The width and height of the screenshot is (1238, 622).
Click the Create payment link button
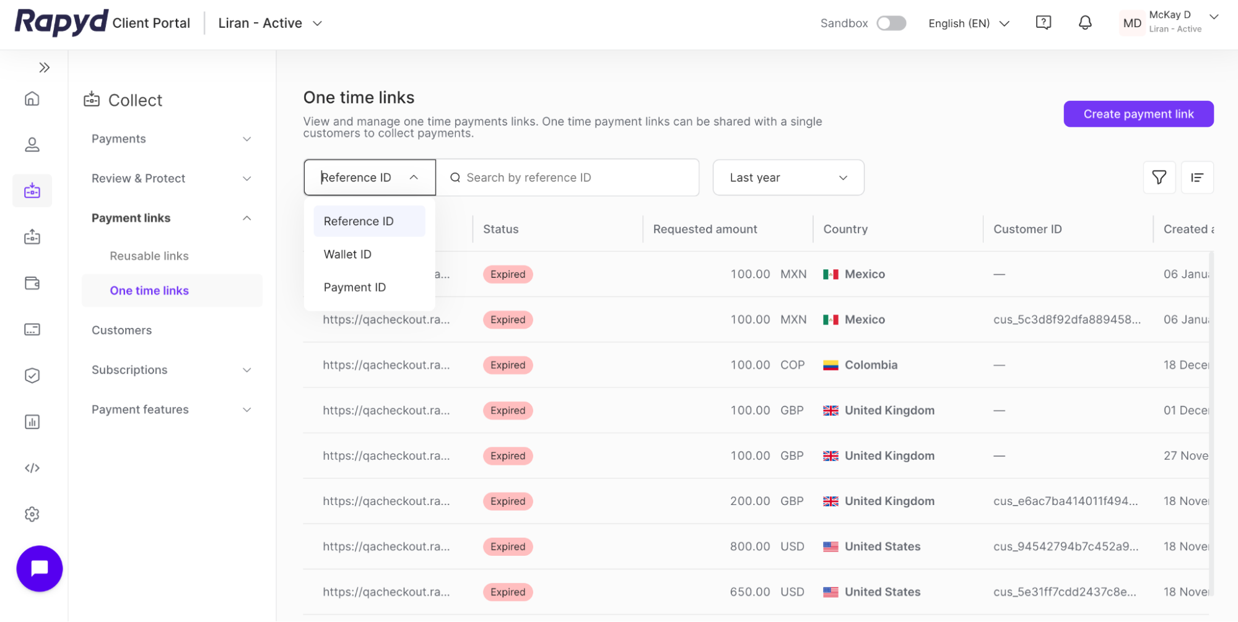[x=1138, y=114]
